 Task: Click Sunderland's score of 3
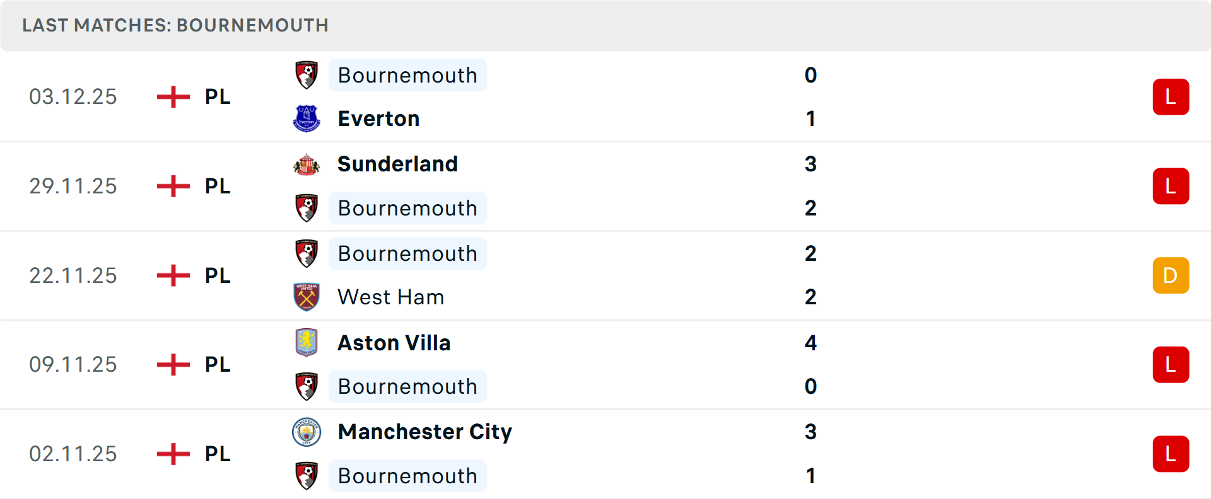coord(810,164)
